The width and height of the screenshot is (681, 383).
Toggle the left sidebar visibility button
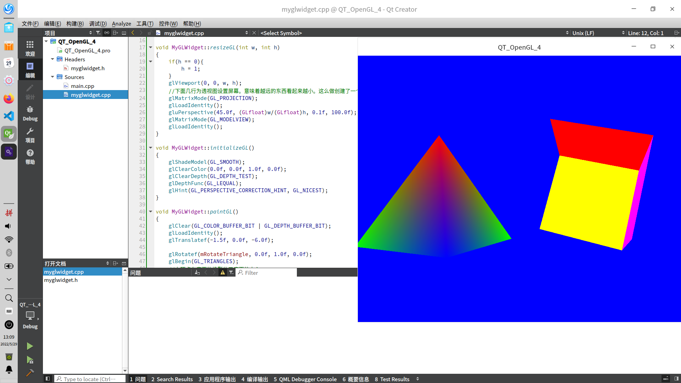coord(48,379)
